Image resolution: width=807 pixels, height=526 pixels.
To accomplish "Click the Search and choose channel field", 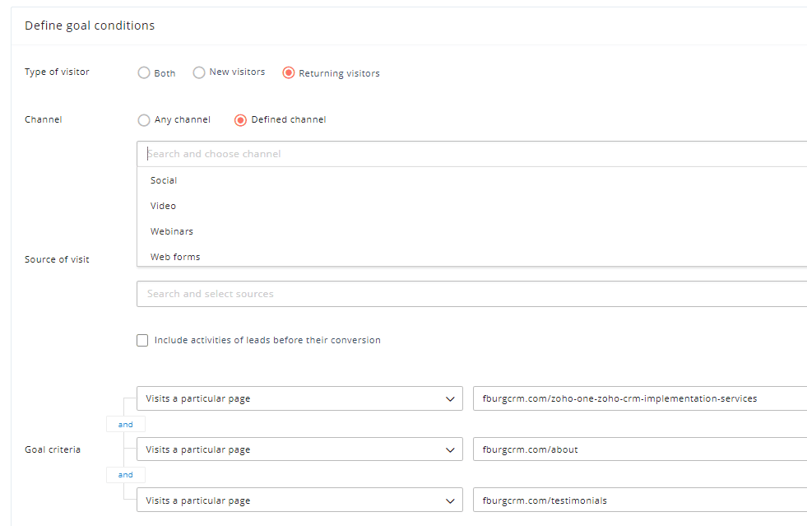I will (329, 154).
